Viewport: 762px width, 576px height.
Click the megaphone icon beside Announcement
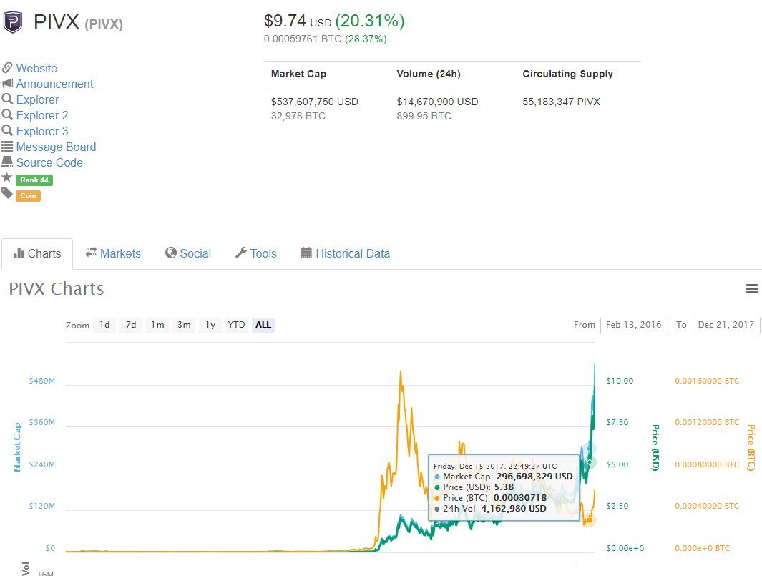(7, 84)
